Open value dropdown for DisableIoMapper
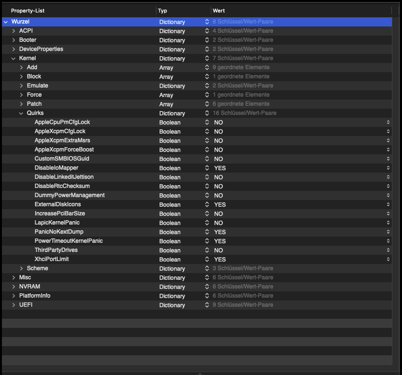This screenshot has width=402, height=375. (x=388, y=168)
